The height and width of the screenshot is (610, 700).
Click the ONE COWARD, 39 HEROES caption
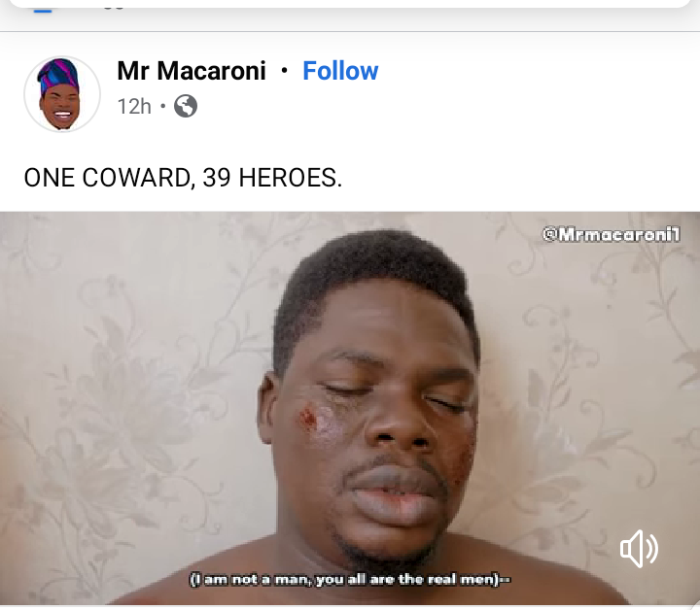pos(183,178)
